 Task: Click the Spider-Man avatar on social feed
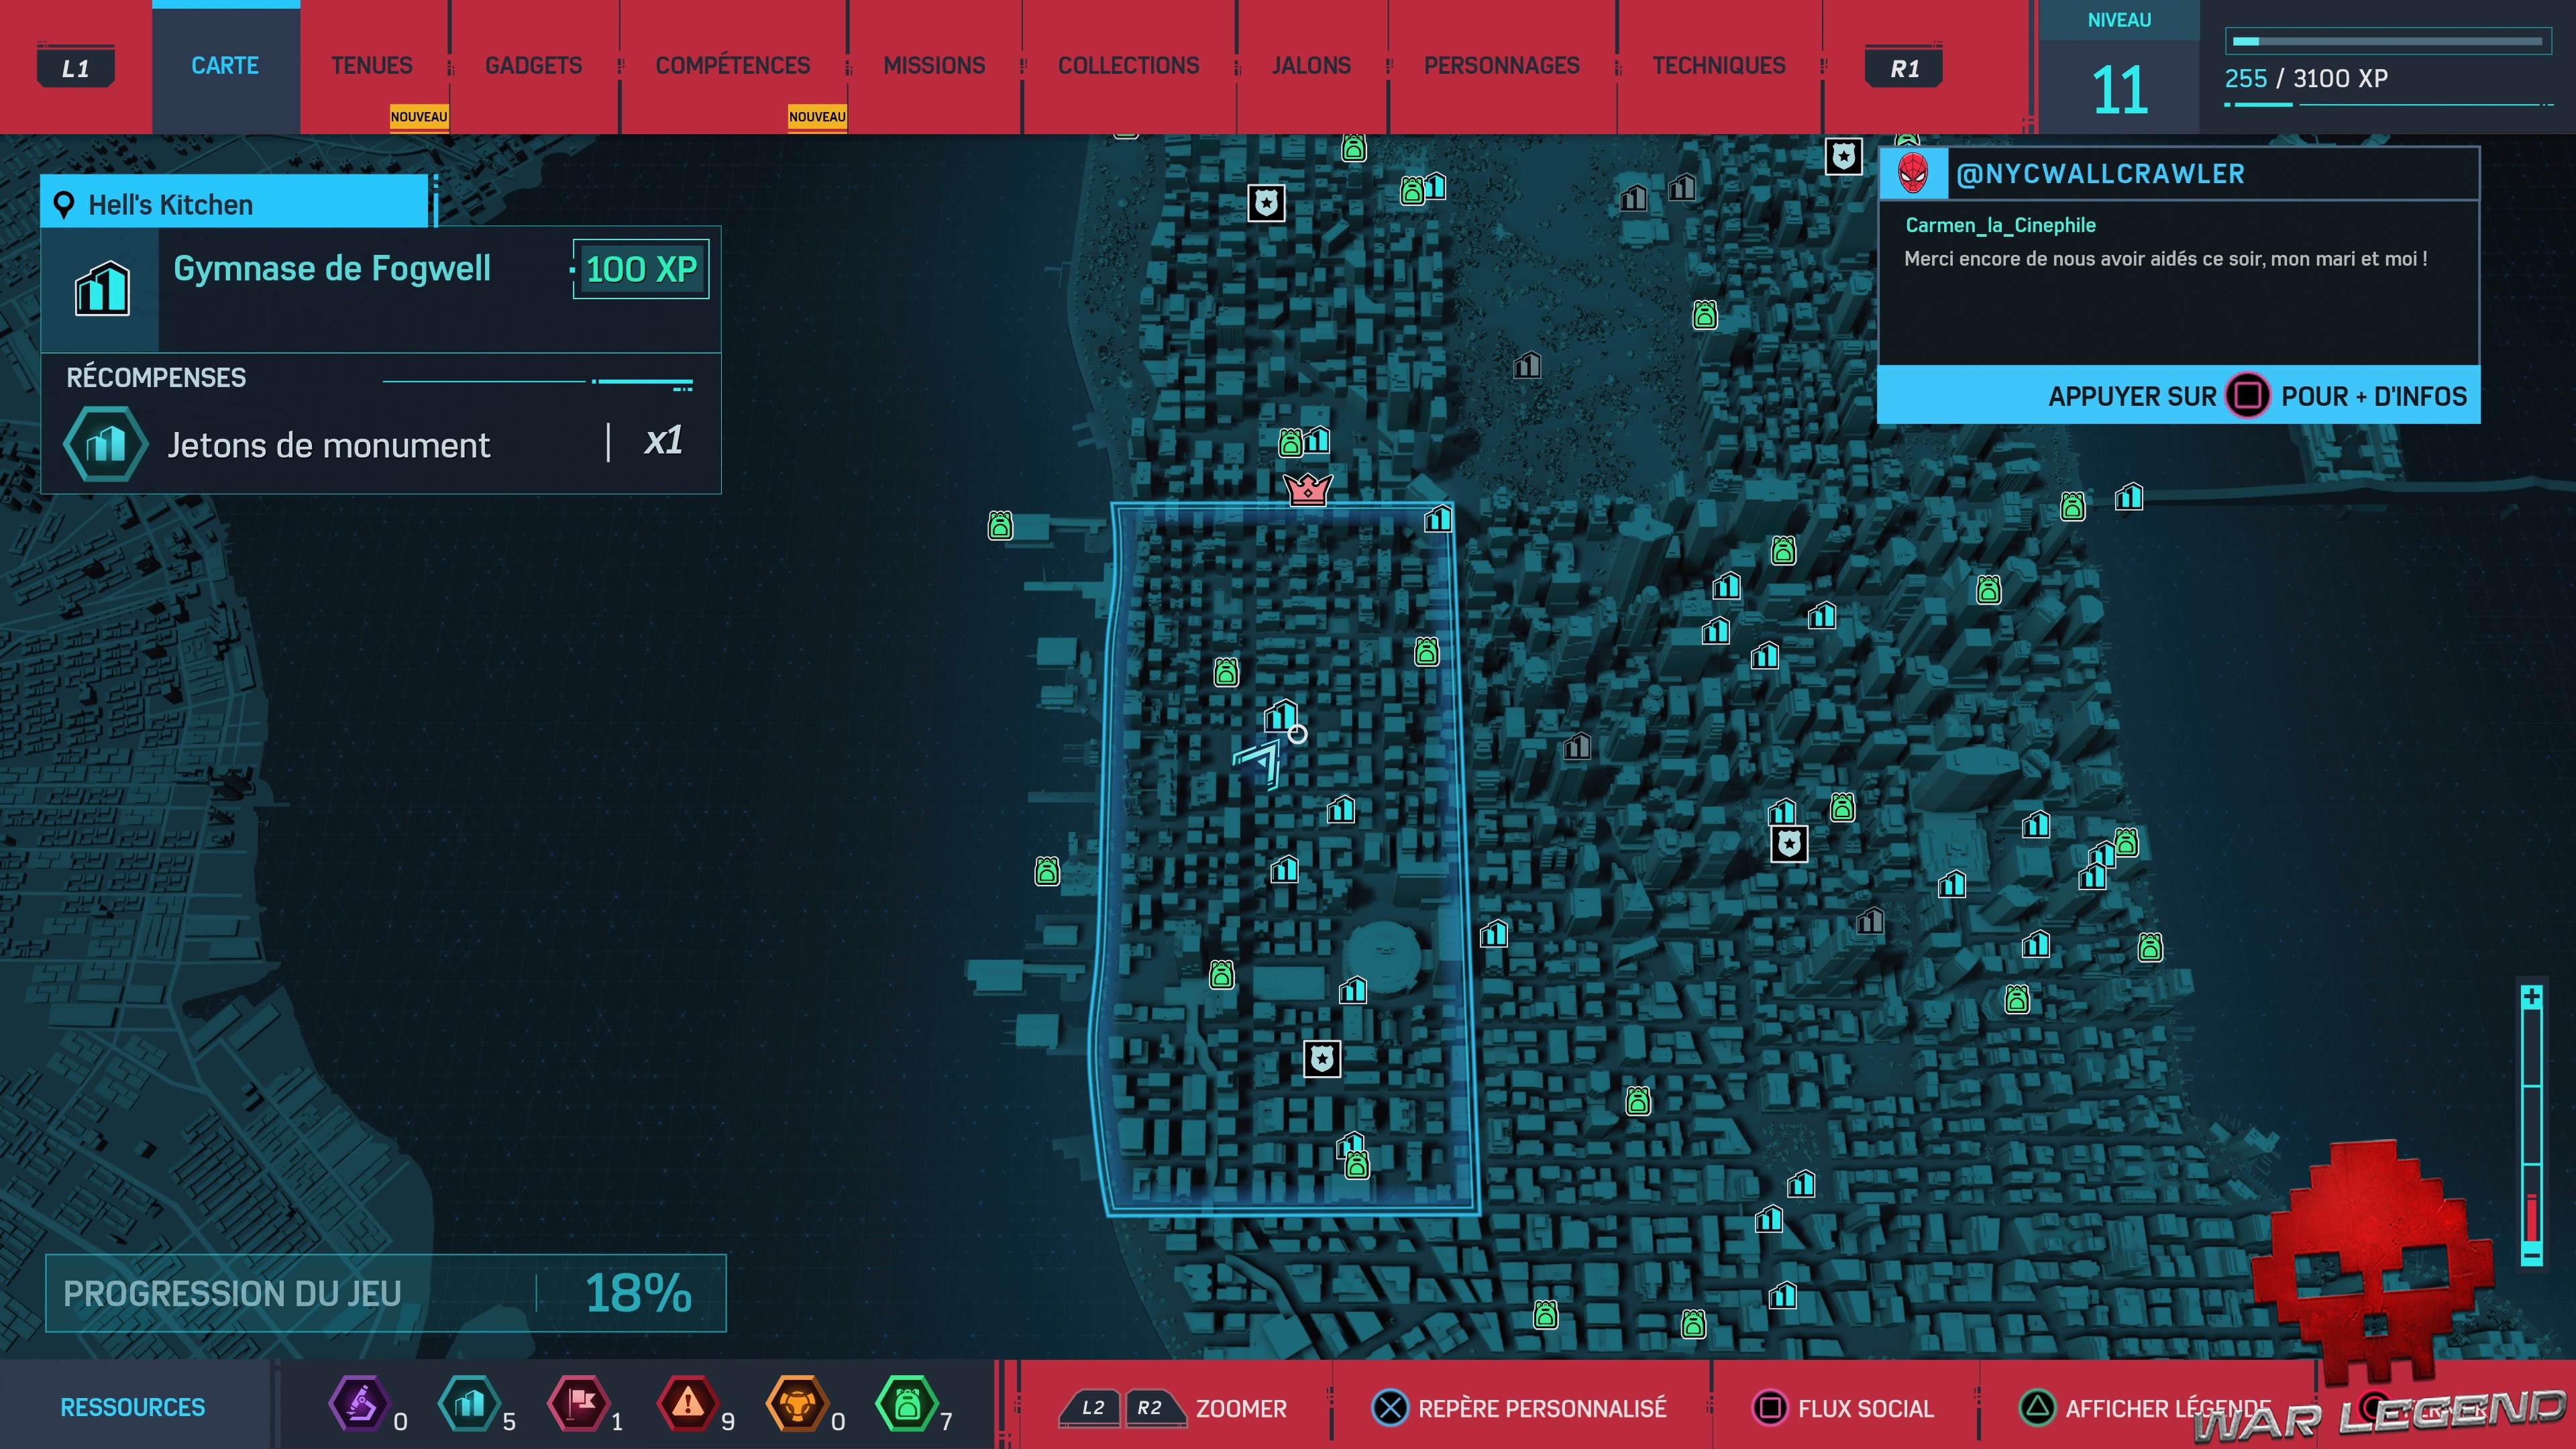tap(1912, 174)
